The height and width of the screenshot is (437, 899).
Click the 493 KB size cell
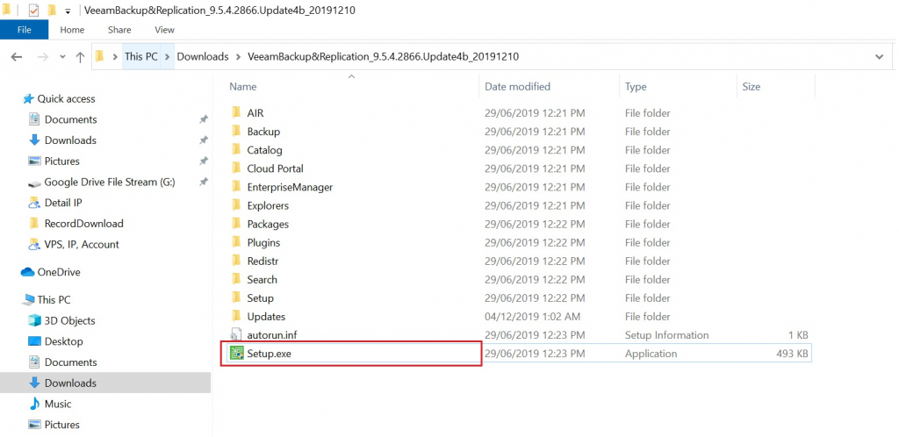pyautogui.click(x=791, y=354)
